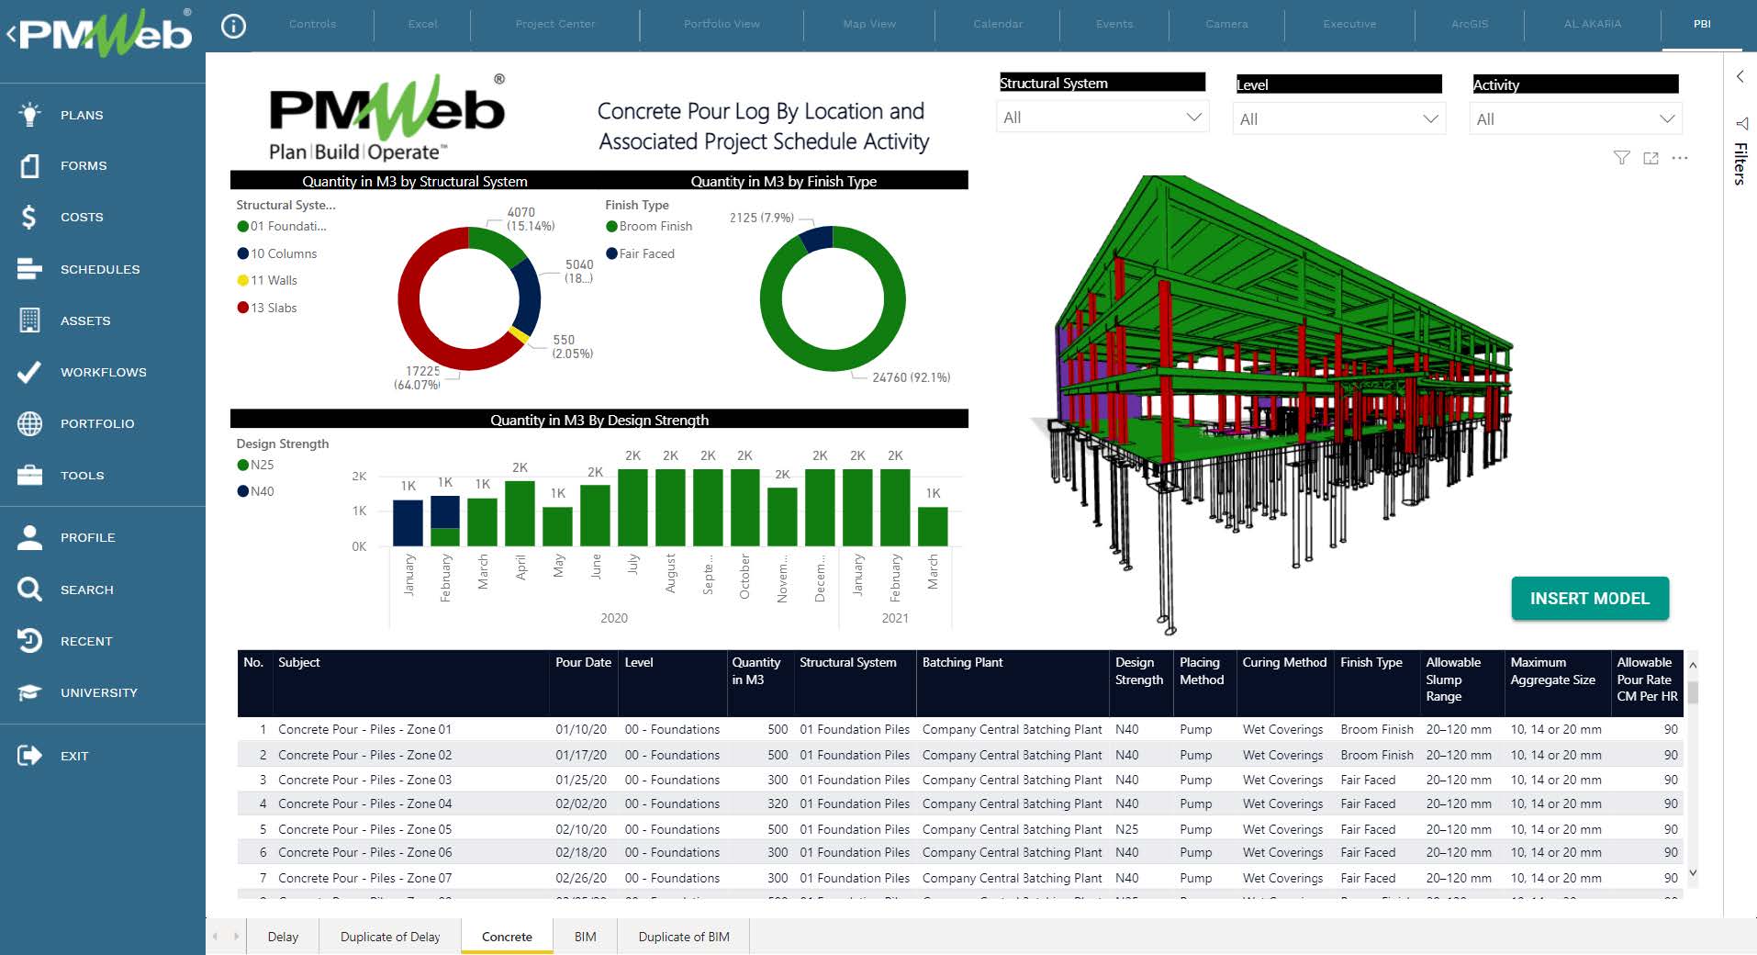This screenshot has width=1757, height=955.
Task: Click the table's vertical scrollbar up arrow
Action: [1693, 665]
